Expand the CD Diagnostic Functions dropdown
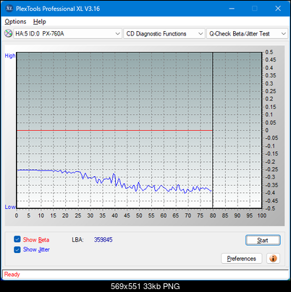291x292 pixels. pos(164,34)
